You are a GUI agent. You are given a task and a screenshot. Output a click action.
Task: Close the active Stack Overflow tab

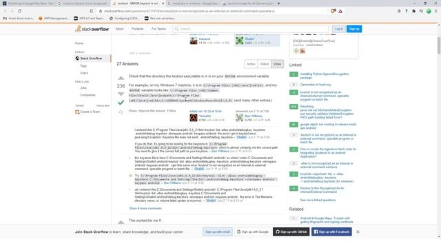pos(163,3)
